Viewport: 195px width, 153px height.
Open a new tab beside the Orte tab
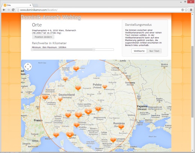pyautogui.click(x=36, y=5)
